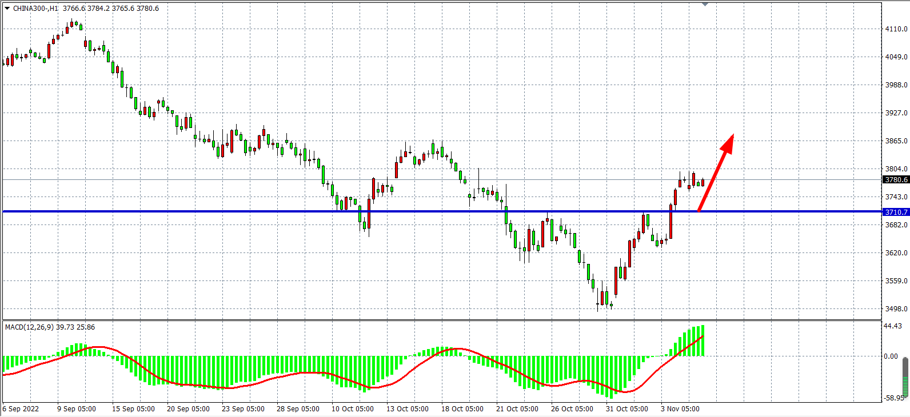Screen dimensions: 910x417
Task: Click the blue 3710.7 level price tag
Action: point(896,212)
